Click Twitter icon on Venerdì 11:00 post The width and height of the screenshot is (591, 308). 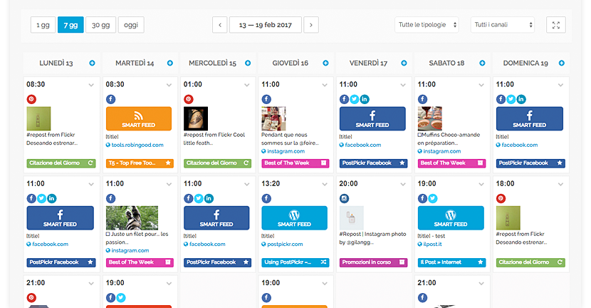click(x=355, y=99)
